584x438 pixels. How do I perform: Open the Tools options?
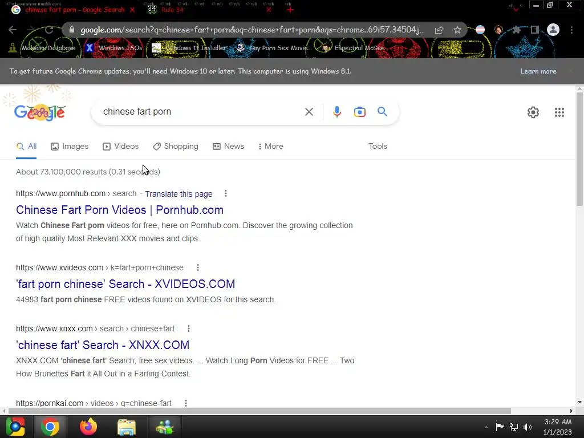tap(378, 147)
